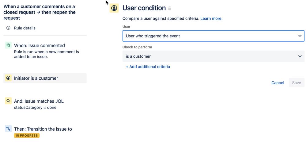The image size is (306, 145).
Task: Click the Issue commented trigger icon
Action: (x=8, y=45)
